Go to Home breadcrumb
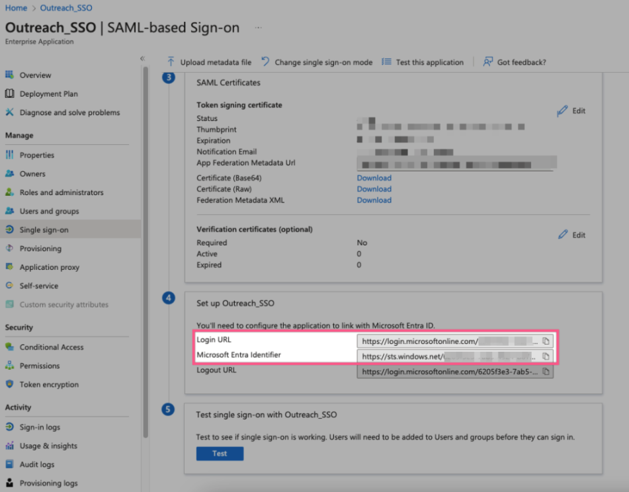The width and height of the screenshot is (629, 492). 16,8
